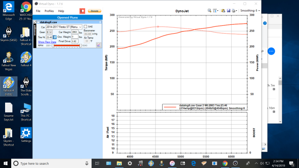Open iTunes from the taskbar

172,163
